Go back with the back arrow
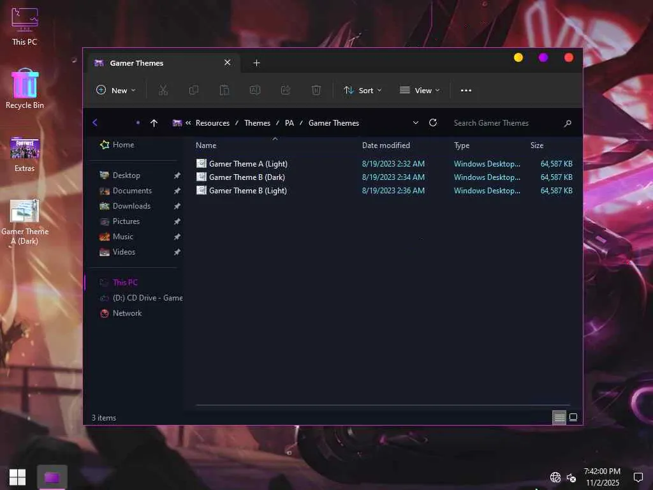 tap(95, 122)
